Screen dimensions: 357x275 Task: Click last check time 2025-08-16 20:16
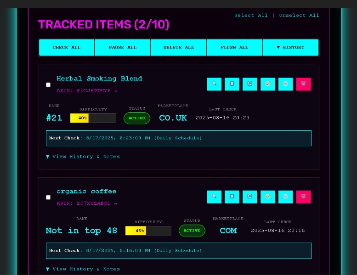point(278,230)
